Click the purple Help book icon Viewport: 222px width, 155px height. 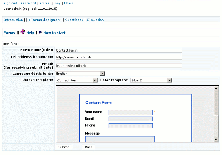coord(23,32)
